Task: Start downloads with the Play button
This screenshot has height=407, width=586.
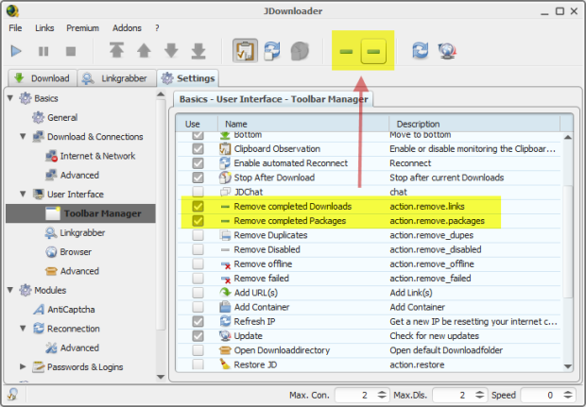Action: (x=16, y=51)
